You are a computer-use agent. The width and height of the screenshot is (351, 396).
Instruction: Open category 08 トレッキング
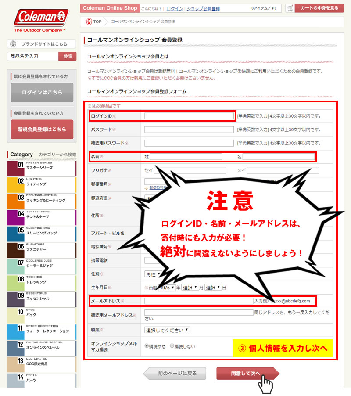pos(42,283)
